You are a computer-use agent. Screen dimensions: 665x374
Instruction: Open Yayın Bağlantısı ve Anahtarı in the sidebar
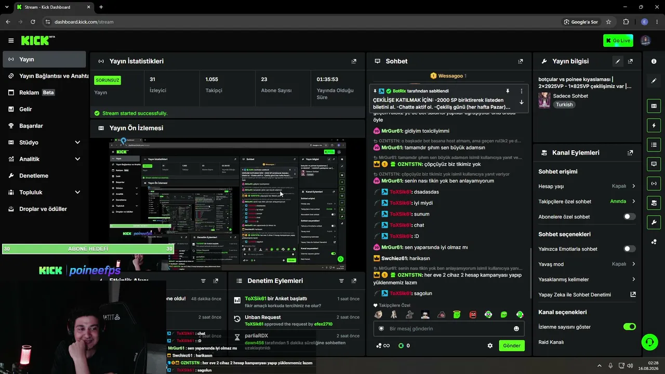click(44, 76)
